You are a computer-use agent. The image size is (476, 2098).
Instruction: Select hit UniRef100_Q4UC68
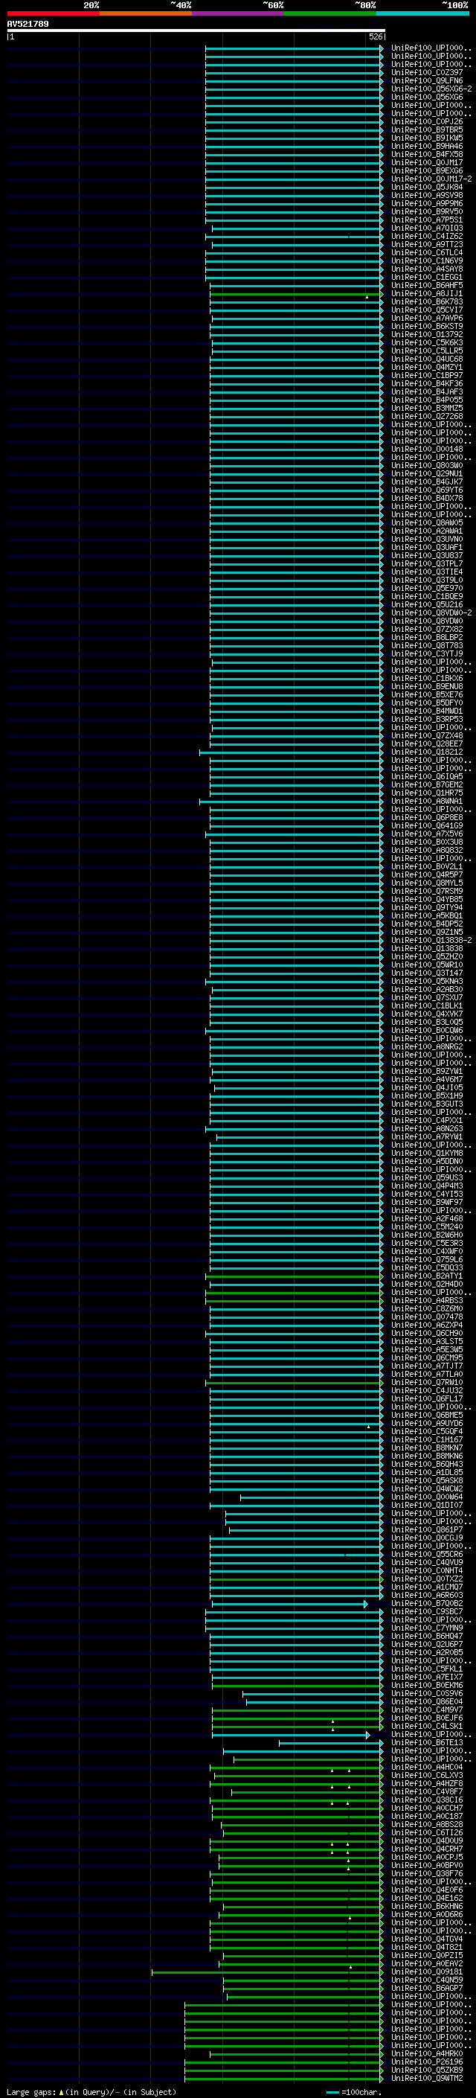(x=427, y=359)
